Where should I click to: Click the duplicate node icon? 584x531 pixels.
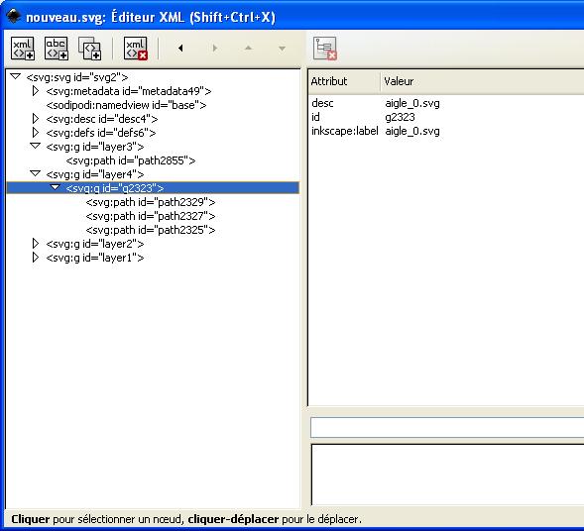pyautogui.click(x=90, y=49)
